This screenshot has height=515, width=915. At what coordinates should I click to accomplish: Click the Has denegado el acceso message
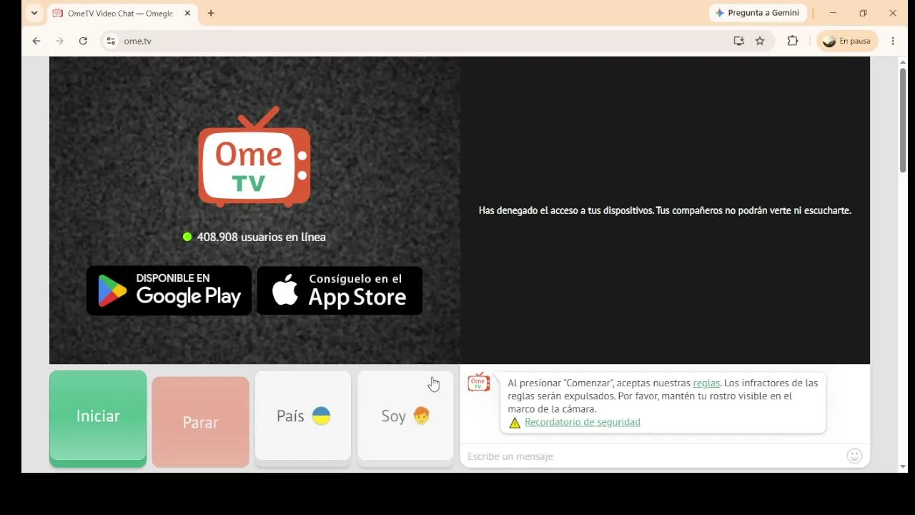[665, 210]
